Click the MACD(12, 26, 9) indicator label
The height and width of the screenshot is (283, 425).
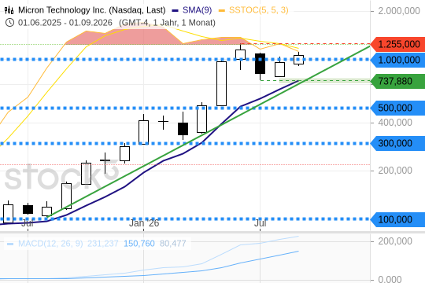50,244
